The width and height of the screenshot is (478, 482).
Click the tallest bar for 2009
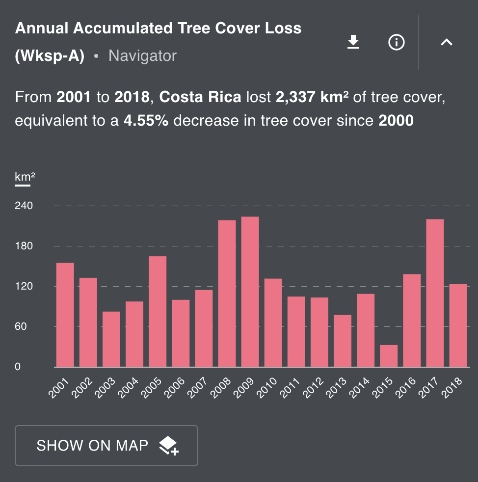250,292
